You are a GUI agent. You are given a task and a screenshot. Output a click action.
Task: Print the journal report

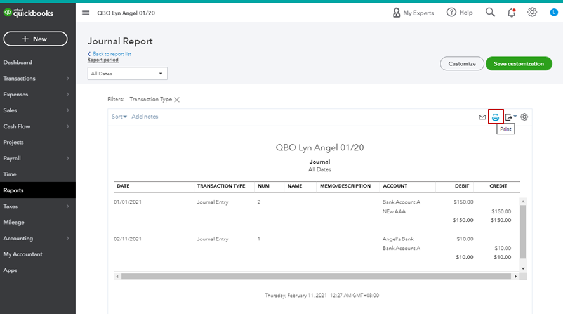pyautogui.click(x=496, y=117)
